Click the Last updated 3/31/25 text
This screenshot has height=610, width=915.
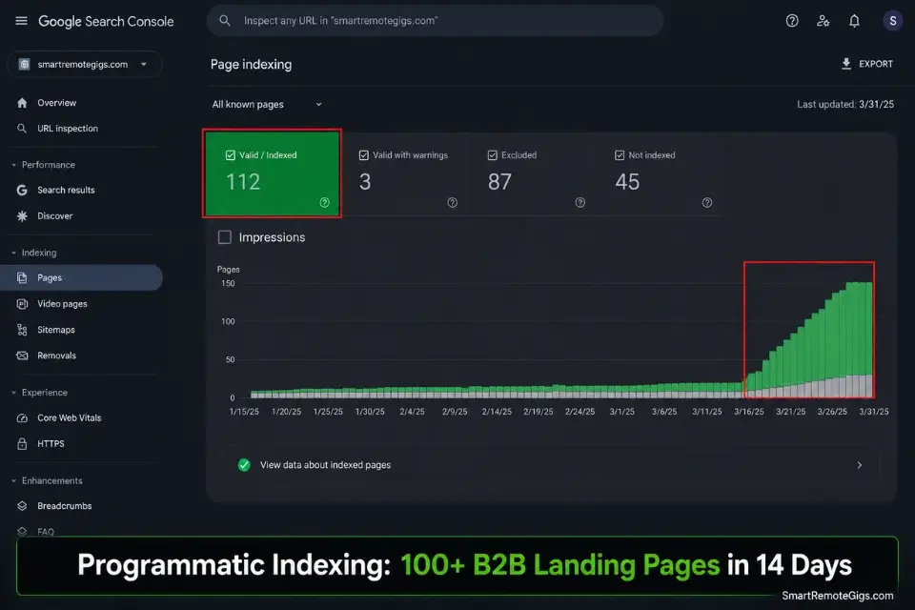pos(845,105)
